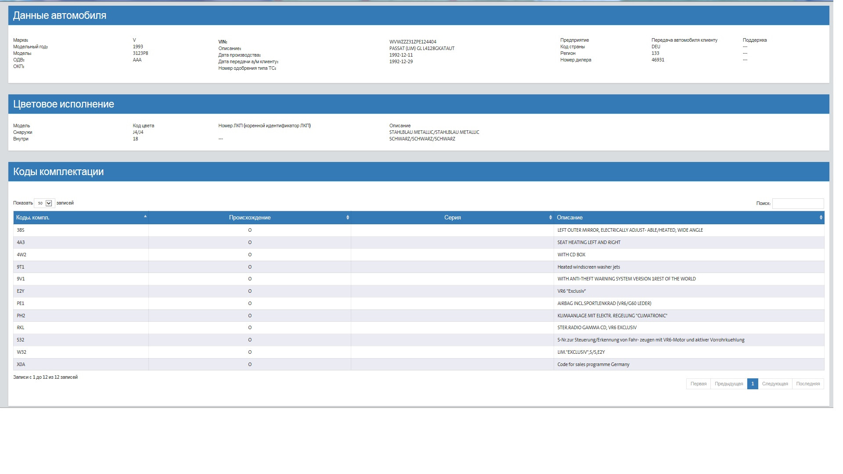Sort by Серия column header
Viewport: 843px width, 474px height.
[x=452, y=218]
